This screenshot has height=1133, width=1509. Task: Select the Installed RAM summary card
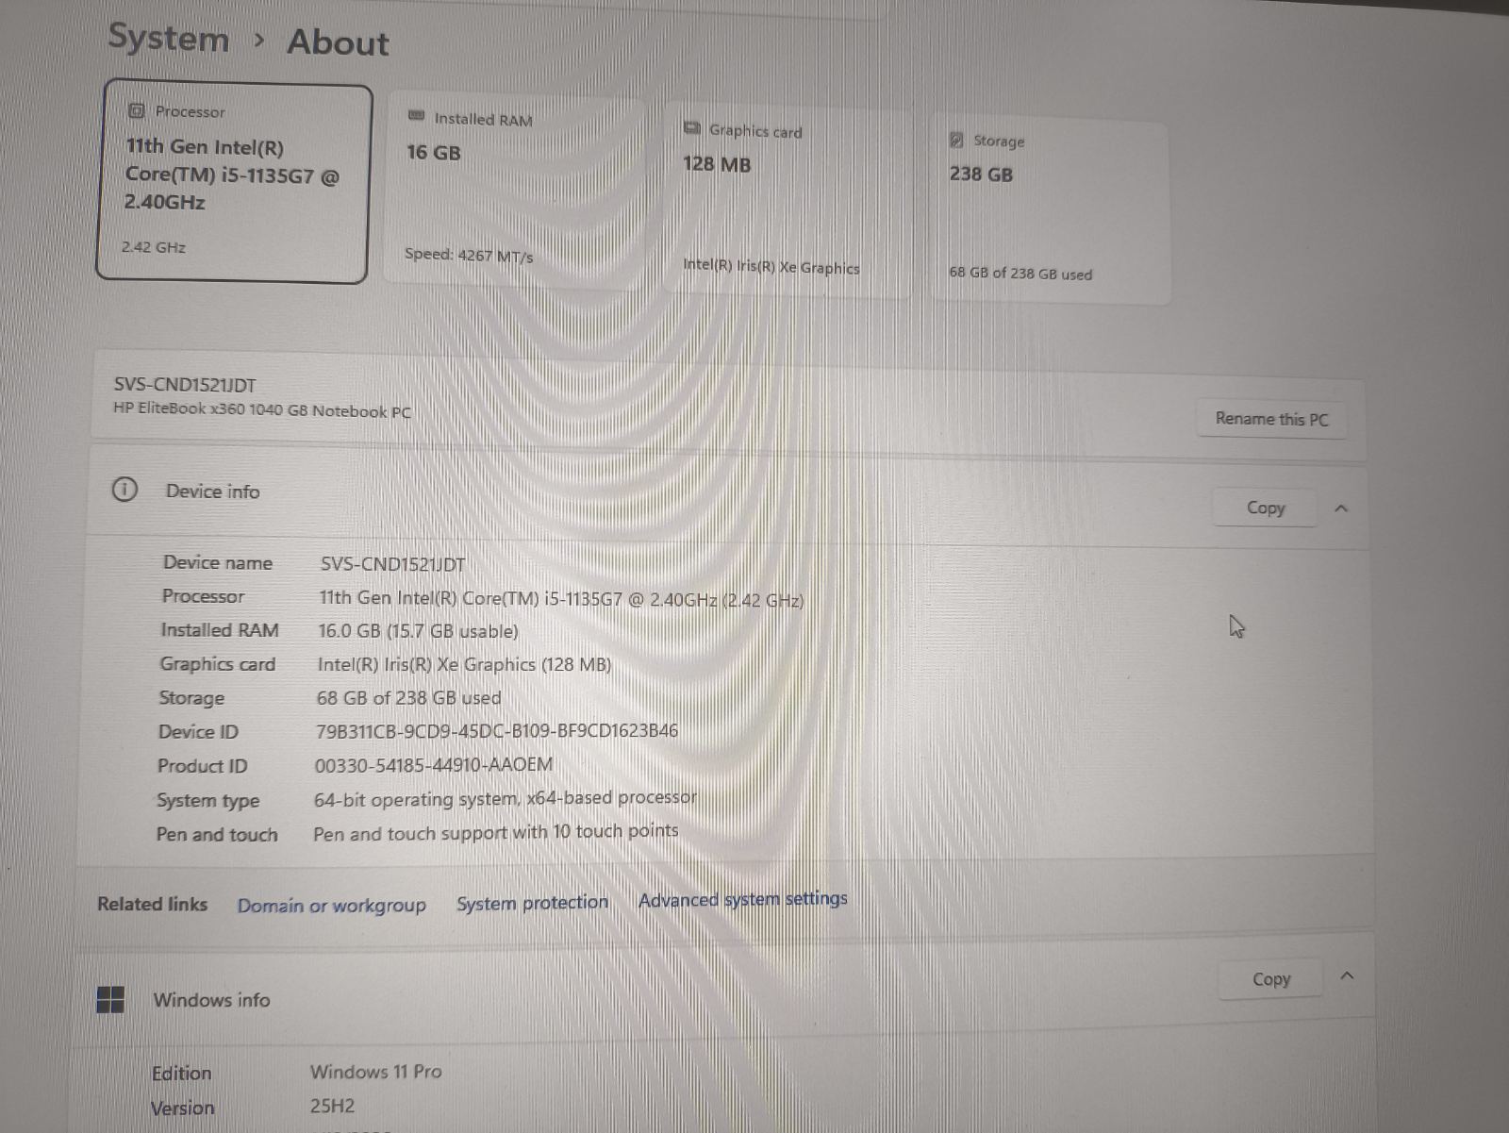coord(514,189)
